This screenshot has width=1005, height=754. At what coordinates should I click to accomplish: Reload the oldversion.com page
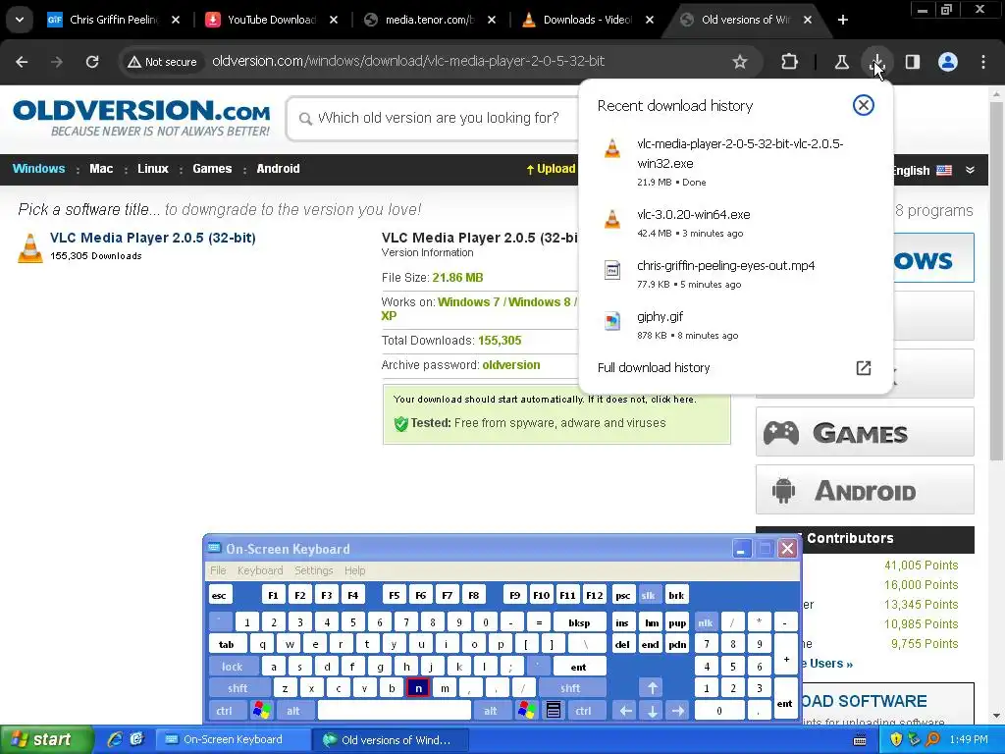pyautogui.click(x=92, y=62)
